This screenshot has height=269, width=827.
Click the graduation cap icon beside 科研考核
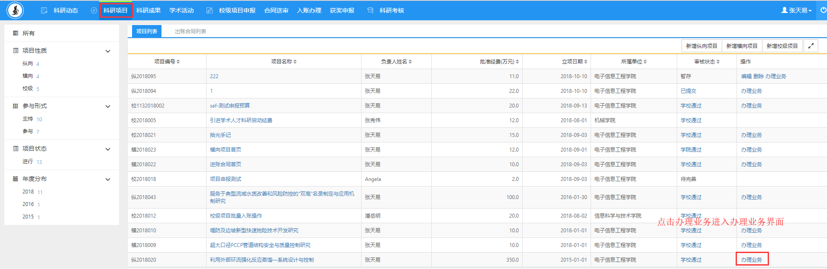click(370, 10)
